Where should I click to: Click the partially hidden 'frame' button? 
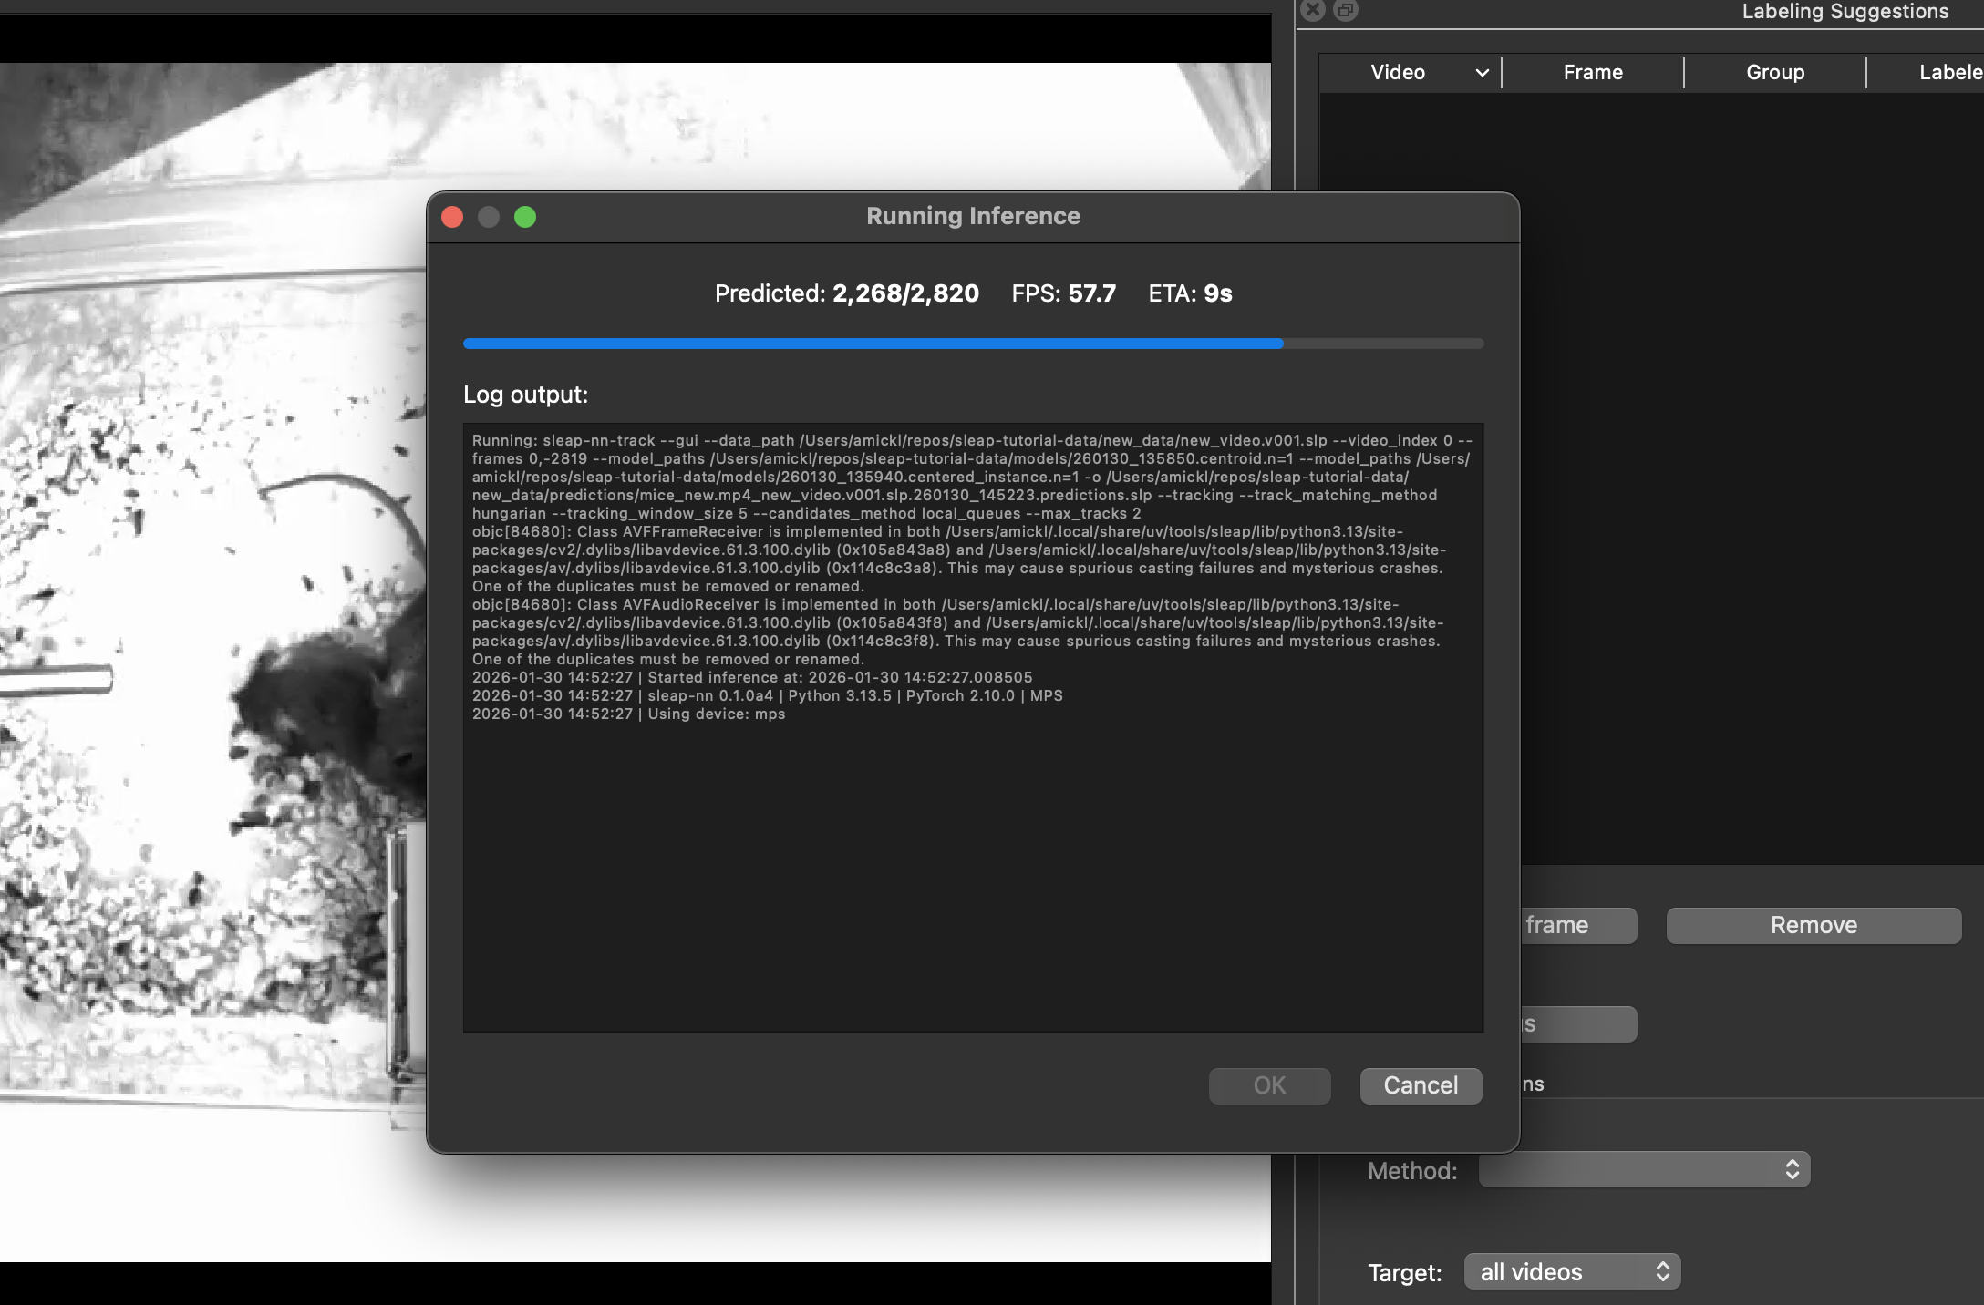click(1577, 925)
